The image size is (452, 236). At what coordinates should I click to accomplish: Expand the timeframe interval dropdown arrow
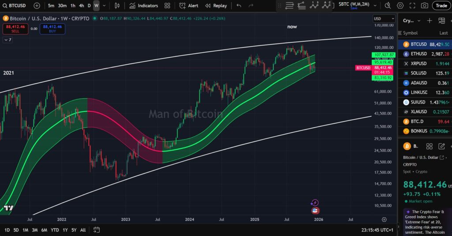[x=104, y=5]
